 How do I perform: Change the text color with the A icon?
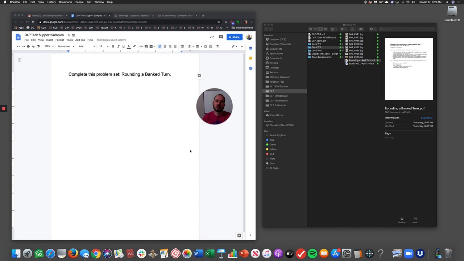[129, 46]
